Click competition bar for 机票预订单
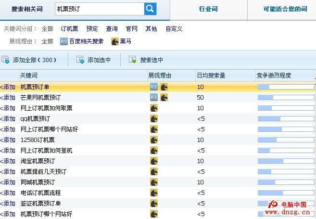 [x=285, y=87]
